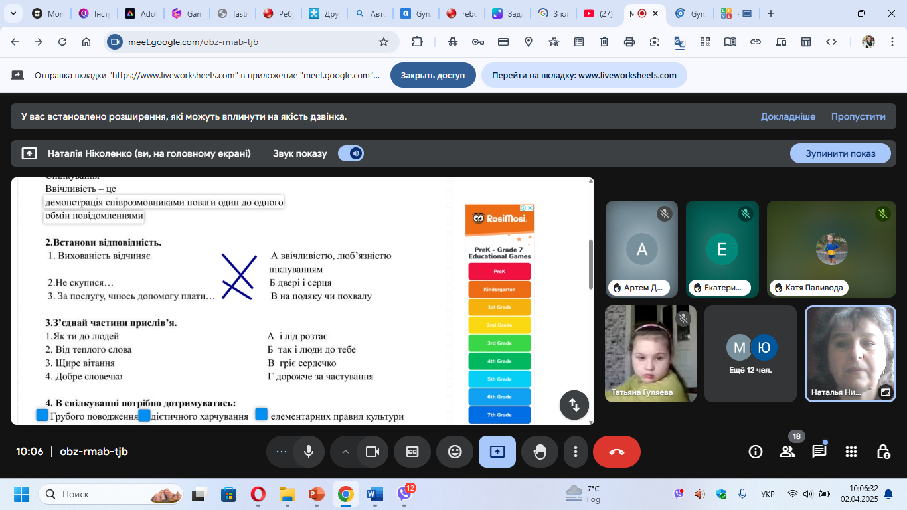The width and height of the screenshot is (907, 510).
Task: Bookmark this page with the star icon
Action: pos(384,42)
